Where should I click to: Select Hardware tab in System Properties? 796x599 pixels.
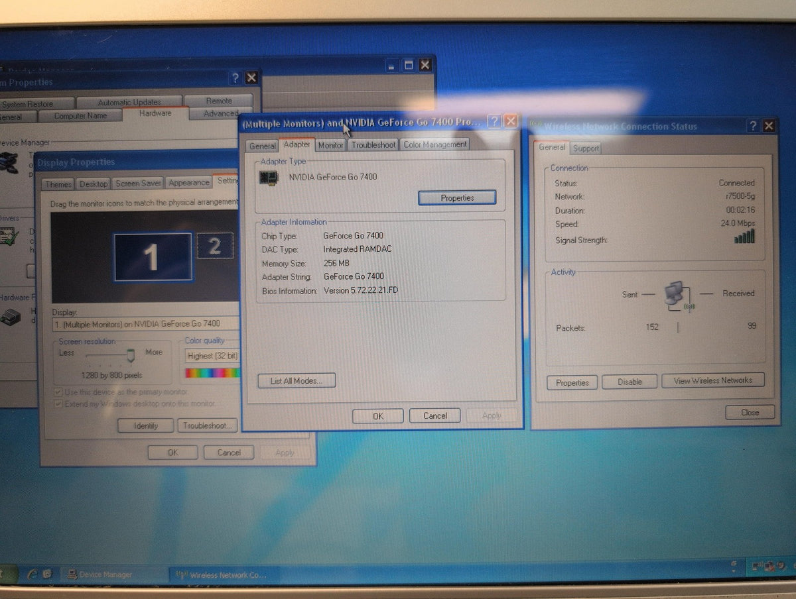click(x=155, y=113)
